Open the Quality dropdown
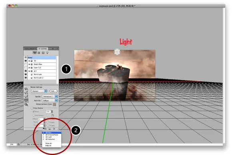Screen dimensions: 232x155 tap(50, 97)
